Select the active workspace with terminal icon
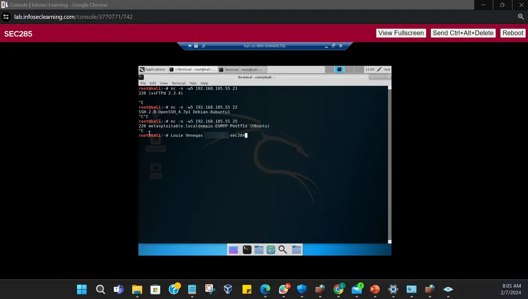528x299 pixels. [x=339, y=69]
